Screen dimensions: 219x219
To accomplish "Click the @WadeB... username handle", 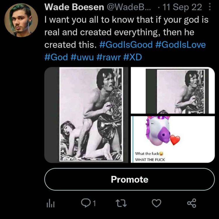I will click(x=127, y=8).
